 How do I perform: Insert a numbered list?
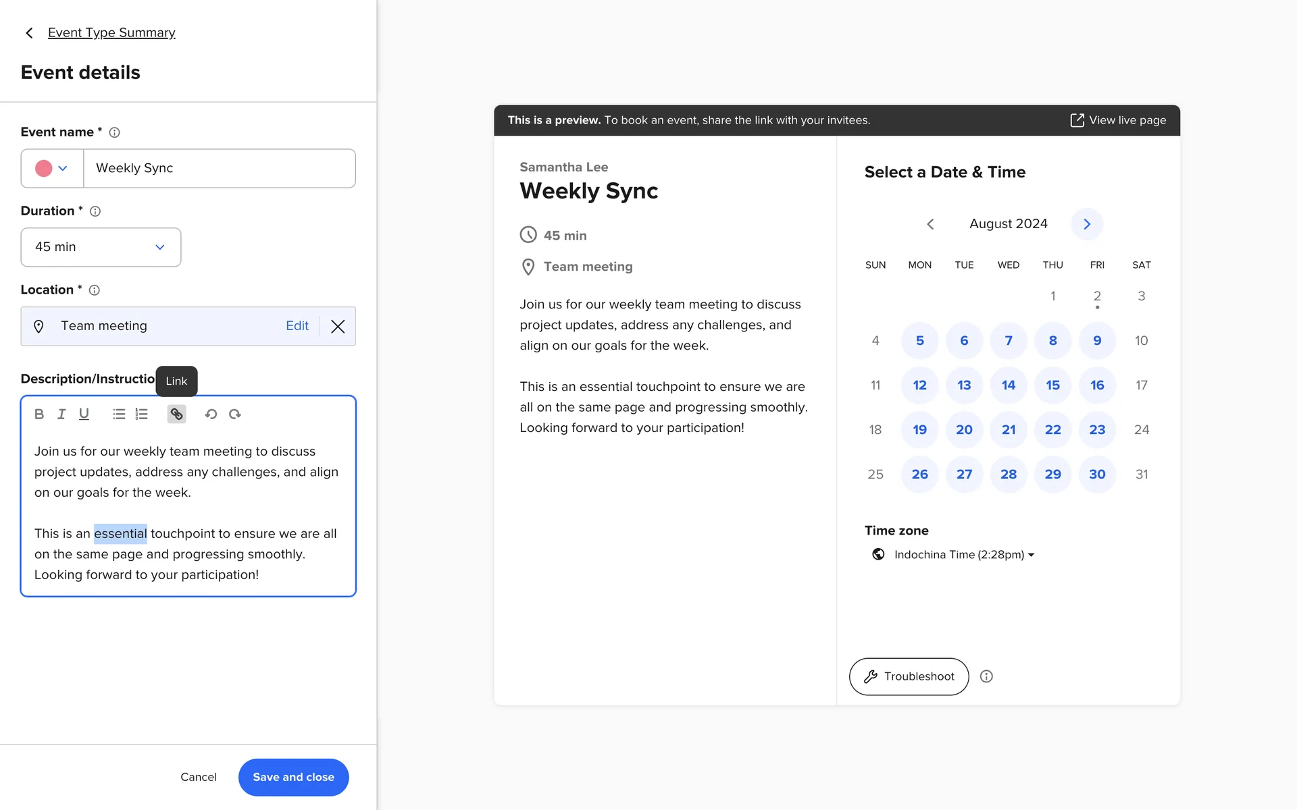(x=141, y=414)
